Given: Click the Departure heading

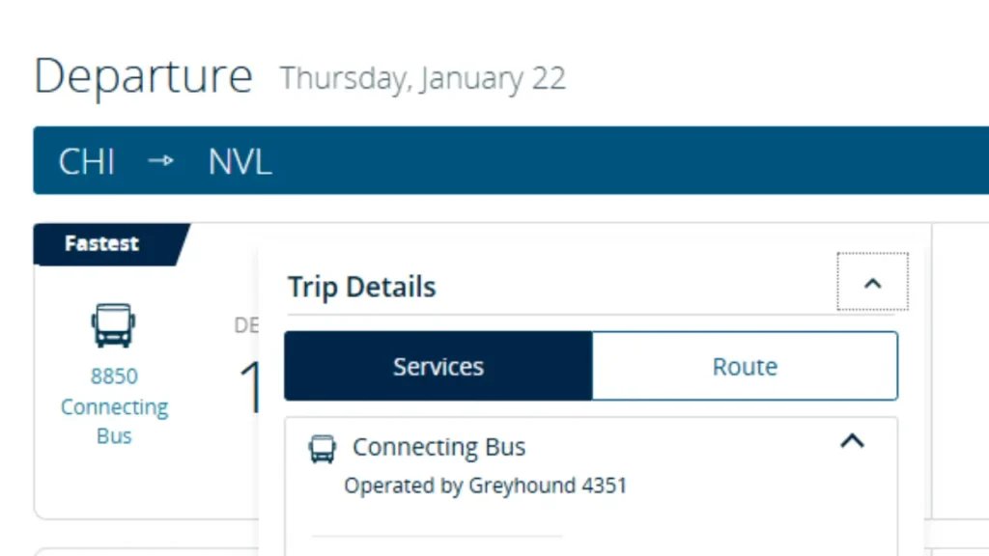Looking at the screenshot, I should pos(143,76).
